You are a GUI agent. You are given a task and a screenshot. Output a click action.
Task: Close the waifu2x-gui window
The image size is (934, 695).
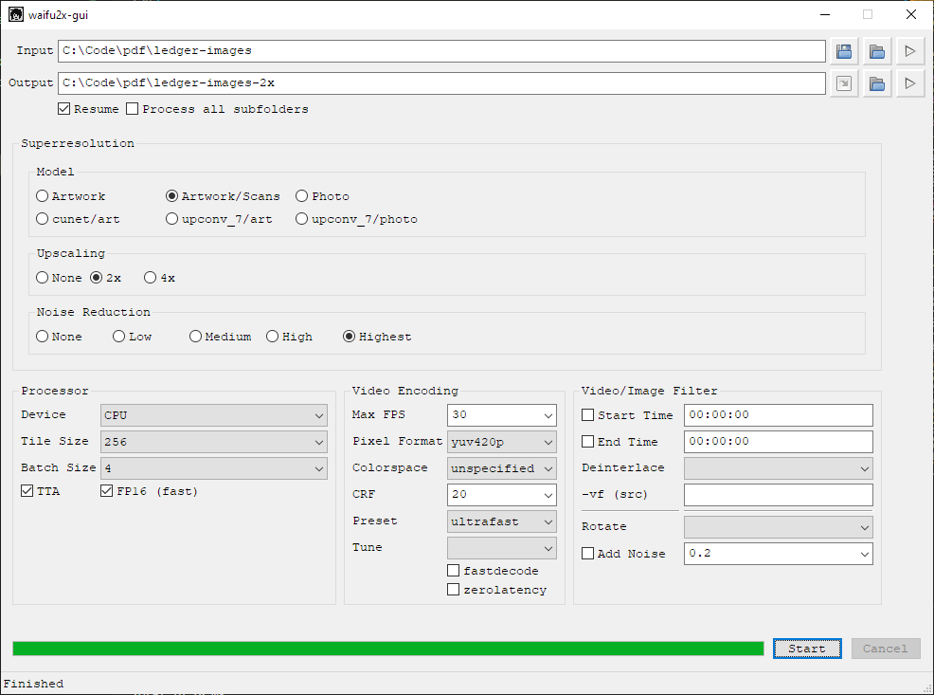[910, 14]
